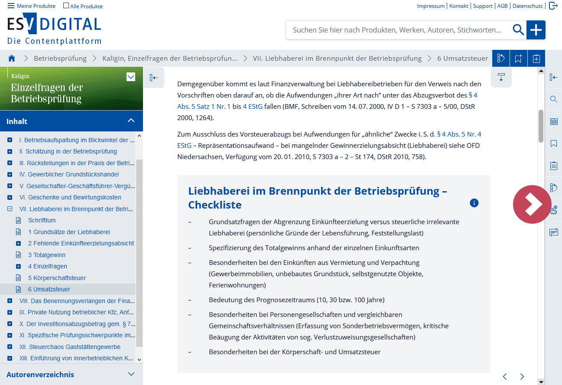Expand 2 Fehlende Einkünfteerzielungsabsicht node
The height and width of the screenshot is (385, 562).
[x=18, y=243]
